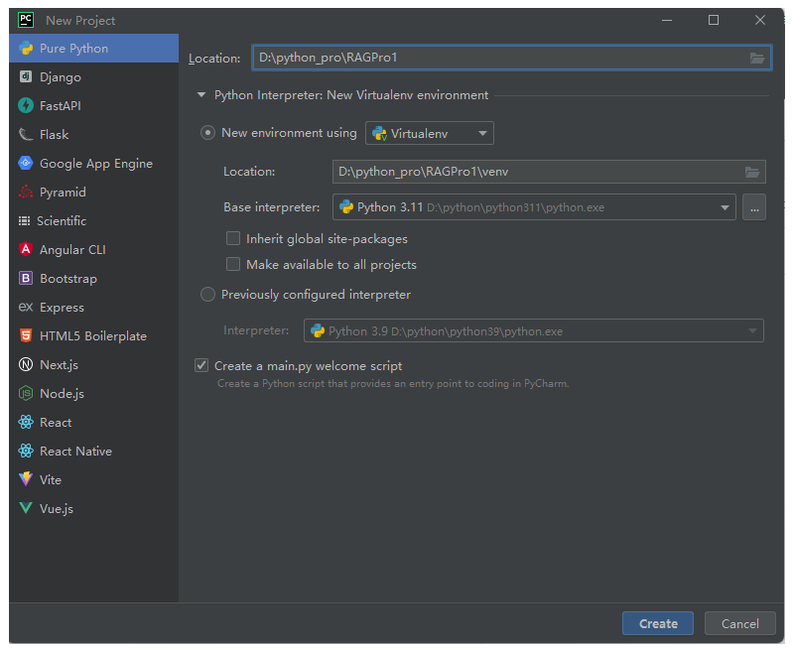Select the Flask project type
The width and height of the screenshot is (792, 651).
click(94, 134)
